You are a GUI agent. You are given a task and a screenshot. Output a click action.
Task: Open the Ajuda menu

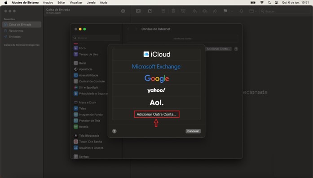coord(104,3)
